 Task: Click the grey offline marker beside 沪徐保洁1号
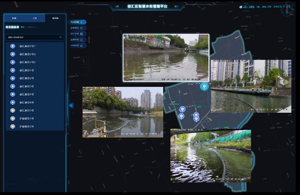[13, 118]
